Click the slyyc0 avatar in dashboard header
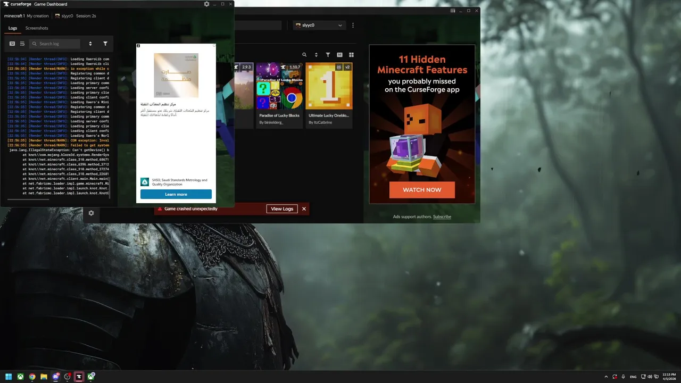This screenshot has width=681, height=383. 57,16
